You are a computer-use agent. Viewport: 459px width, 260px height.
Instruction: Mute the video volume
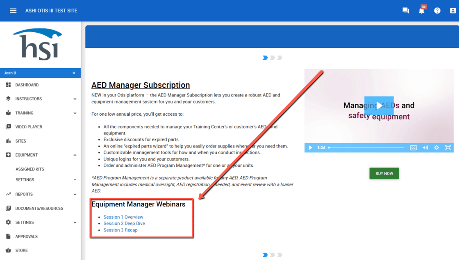[x=425, y=148]
